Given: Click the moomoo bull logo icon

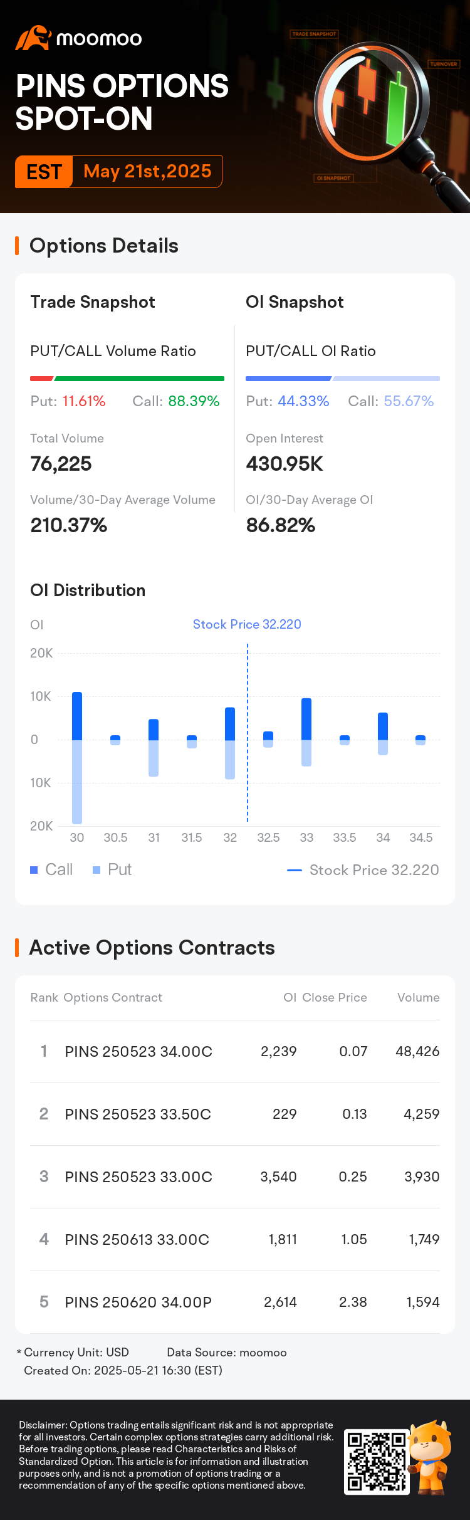Looking at the screenshot, I should point(33,38).
